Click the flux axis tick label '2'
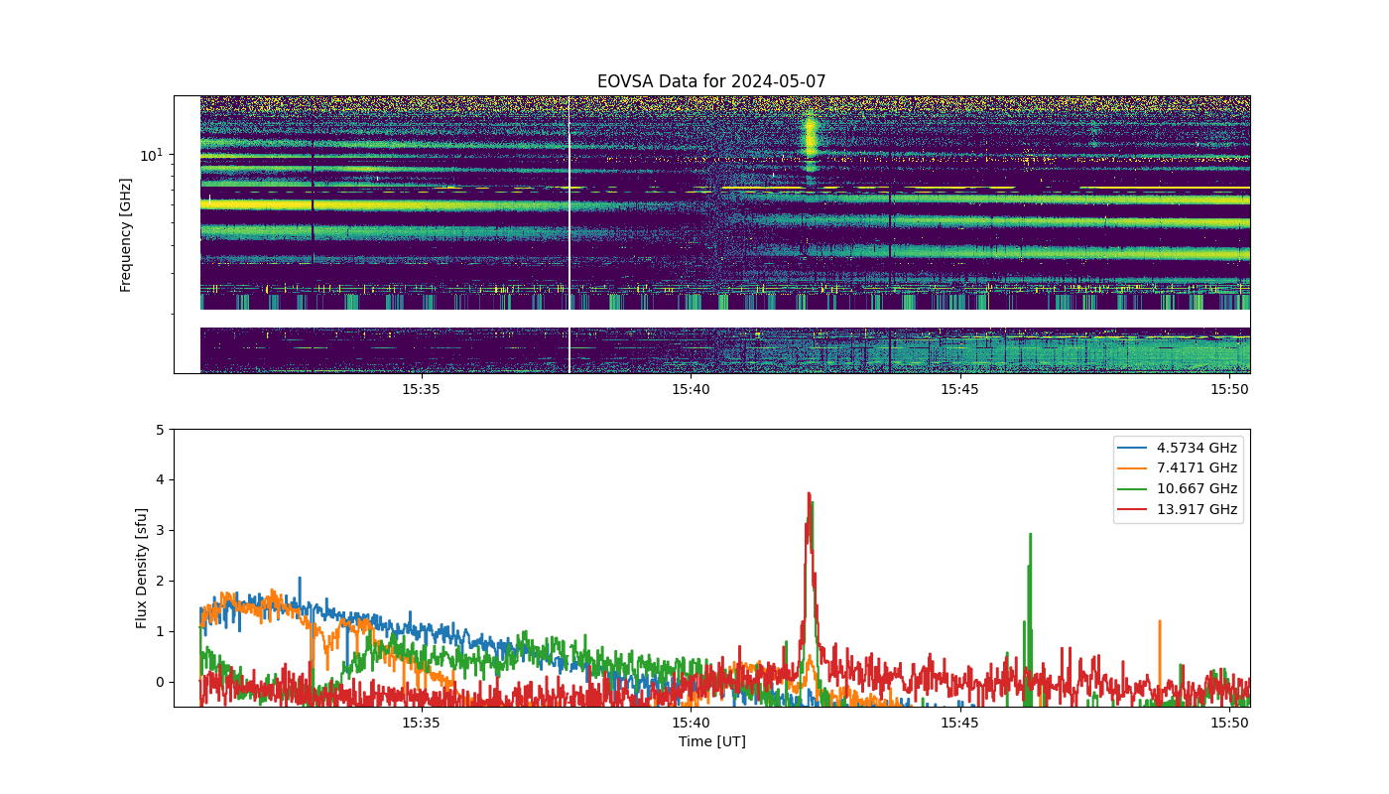Image resolution: width=1389 pixels, height=794 pixels. [x=160, y=582]
